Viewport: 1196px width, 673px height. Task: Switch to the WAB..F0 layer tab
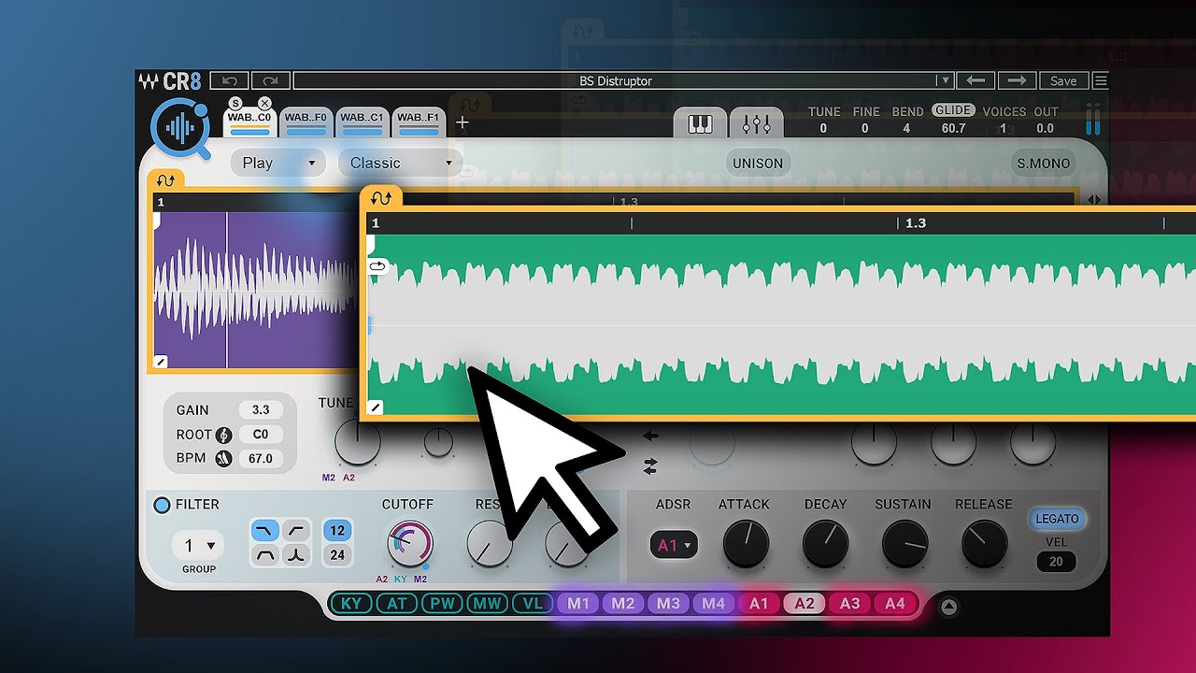pyautogui.click(x=306, y=122)
